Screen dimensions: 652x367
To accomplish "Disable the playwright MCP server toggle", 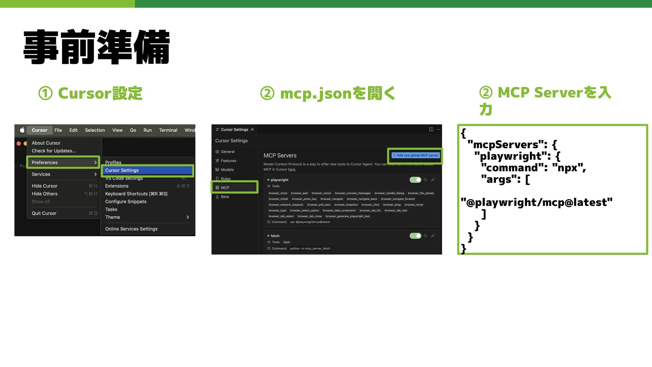I will coord(415,180).
